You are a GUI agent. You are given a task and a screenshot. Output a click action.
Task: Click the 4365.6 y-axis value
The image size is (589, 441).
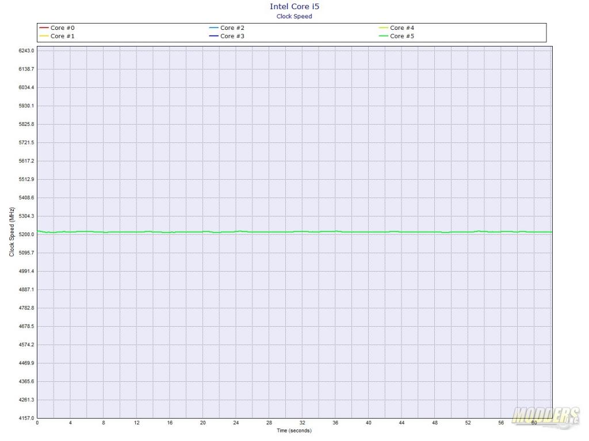click(26, 381)
